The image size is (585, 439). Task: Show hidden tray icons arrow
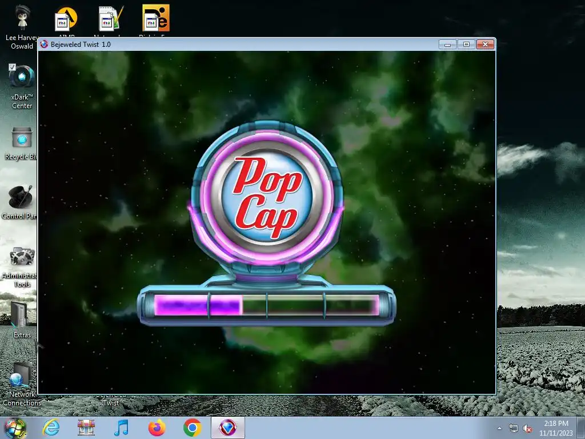coord(499,428)
